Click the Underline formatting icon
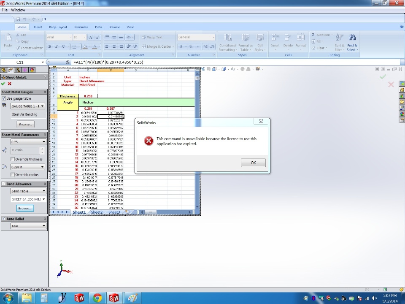Viewport: 405px width, 304px height. coord(63,46)
